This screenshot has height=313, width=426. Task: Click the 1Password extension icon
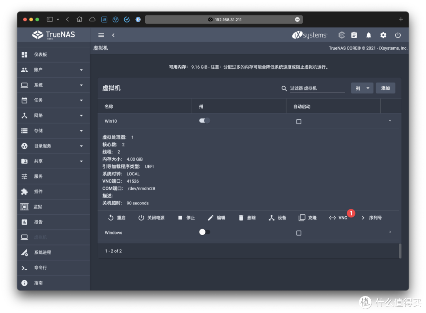click(x=138, y=19)
